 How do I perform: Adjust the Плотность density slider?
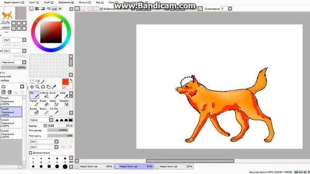[60, 136]
